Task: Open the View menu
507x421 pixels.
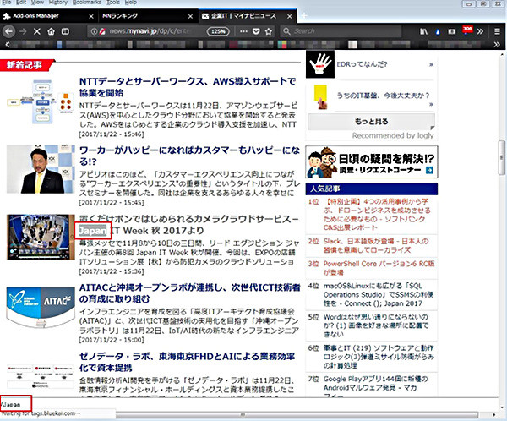Action: [37, 3]
